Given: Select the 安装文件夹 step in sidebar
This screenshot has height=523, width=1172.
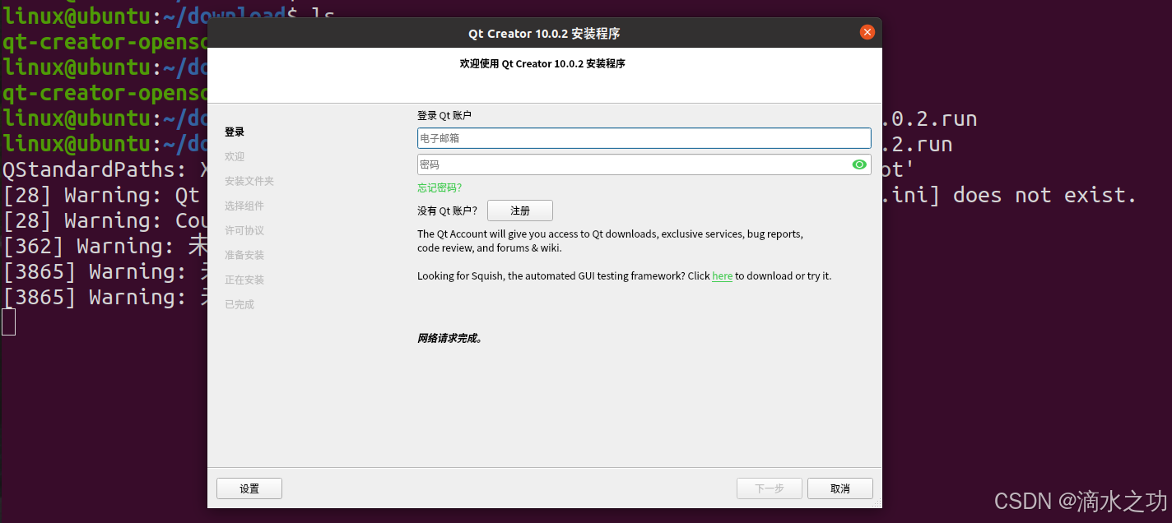Looking at the screenshot, I should point(249,181).
